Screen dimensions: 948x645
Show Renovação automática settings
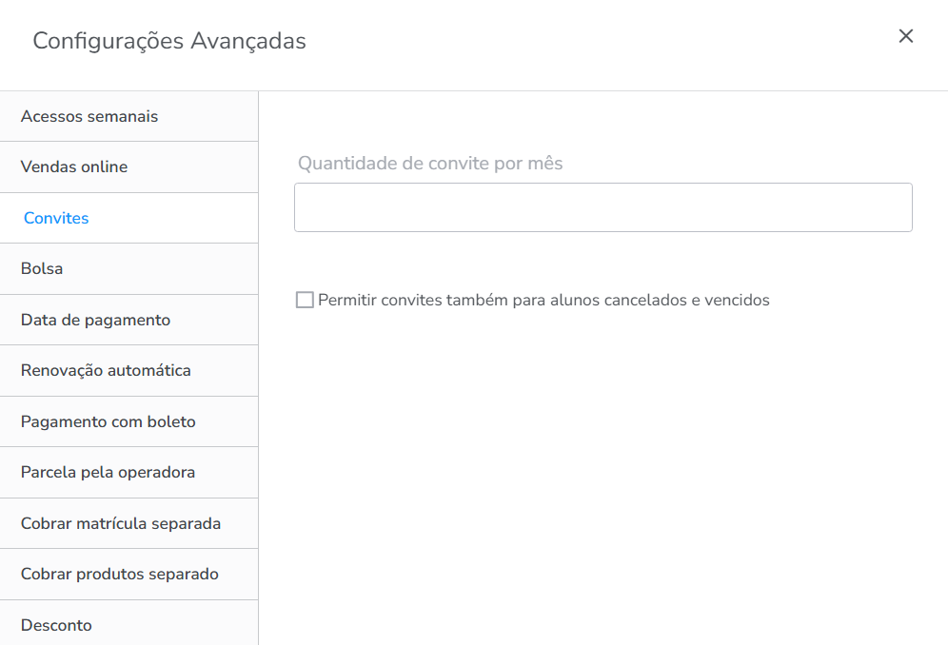(106, 370)
